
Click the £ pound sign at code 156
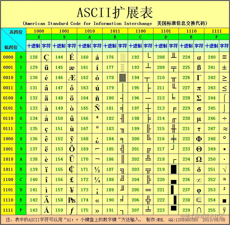tap(71, 179)
